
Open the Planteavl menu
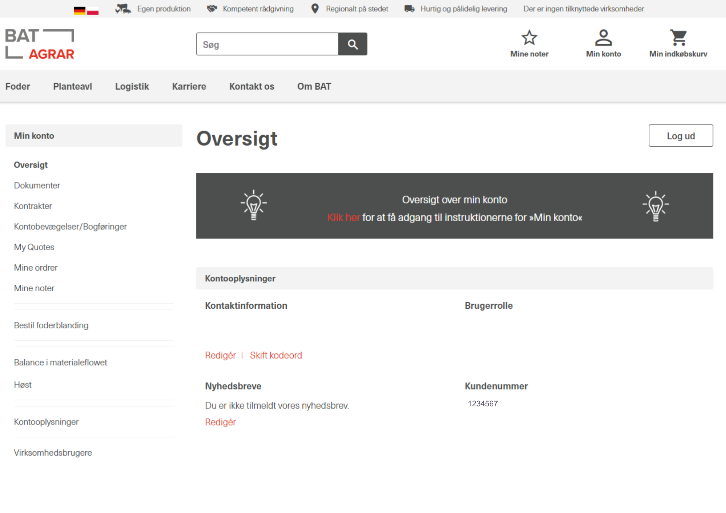[73, 86]
